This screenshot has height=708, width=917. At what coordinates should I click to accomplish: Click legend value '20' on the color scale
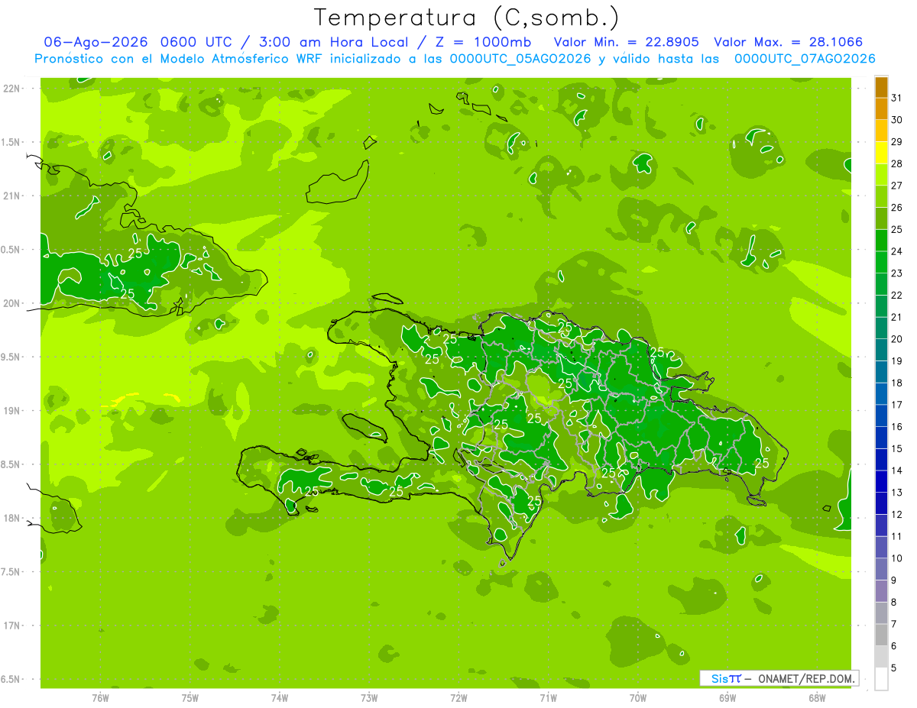pyautogui.click(x=896, y=339)
